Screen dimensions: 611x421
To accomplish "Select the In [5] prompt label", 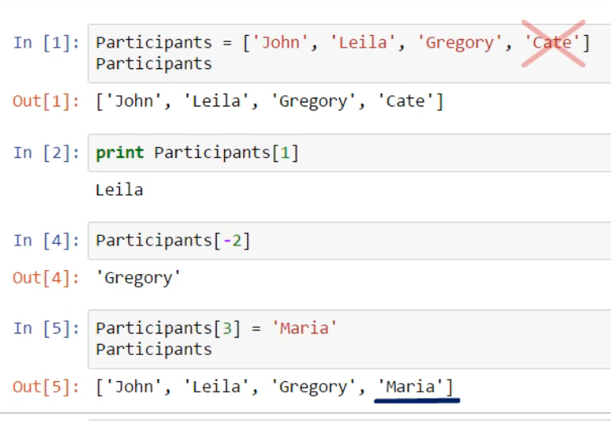I will click(46, 328).
